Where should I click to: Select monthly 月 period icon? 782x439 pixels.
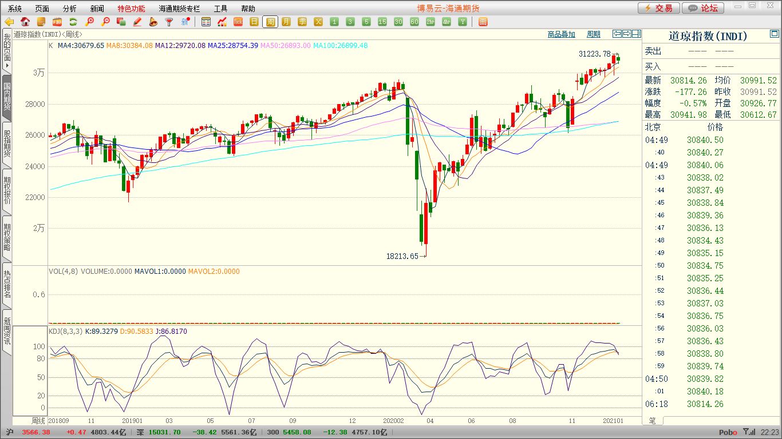coord(286,22)
